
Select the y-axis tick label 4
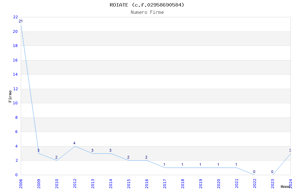[x=17, y=146]
